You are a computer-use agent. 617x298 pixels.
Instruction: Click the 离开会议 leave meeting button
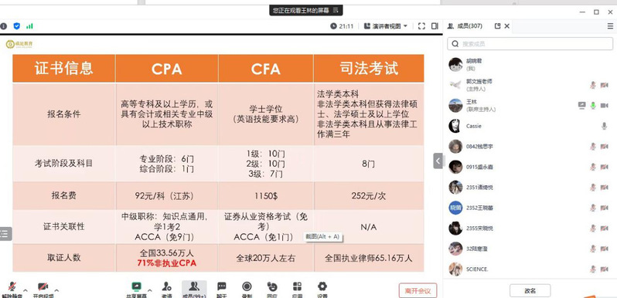click(x=418, y=291)
